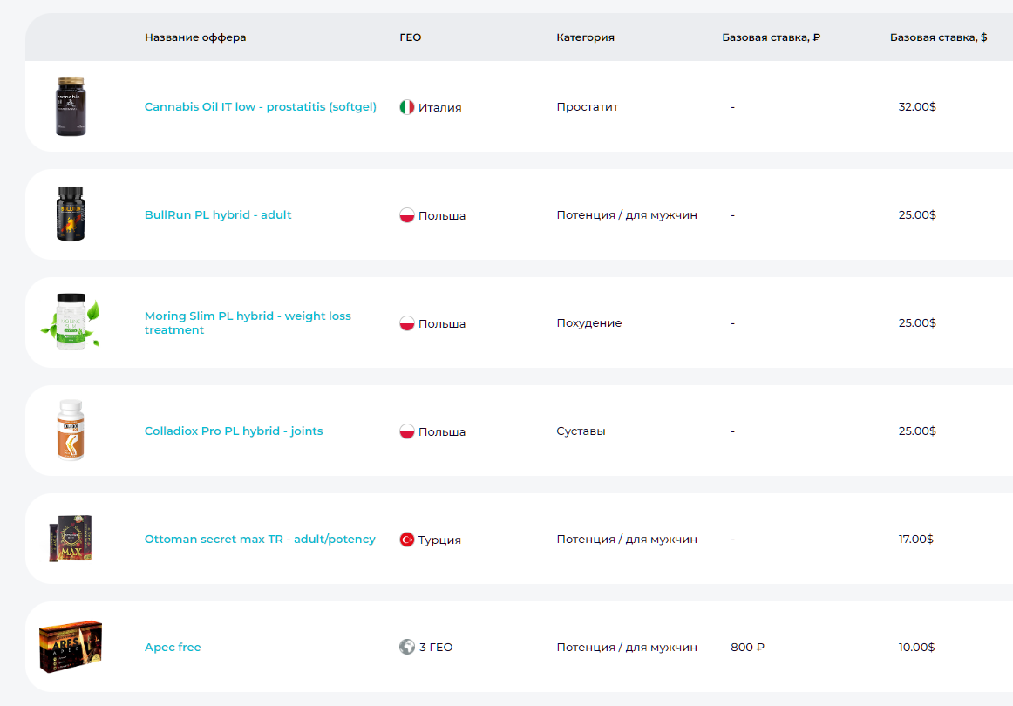
Task: Click the Poland flag in BullRun row
Action: (406, 215)
